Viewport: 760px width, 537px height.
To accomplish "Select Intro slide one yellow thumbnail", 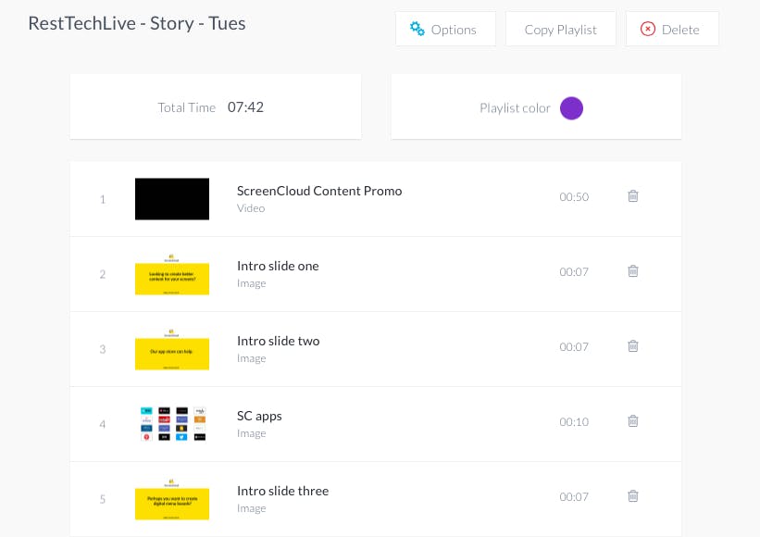I will tap(172, 274).
